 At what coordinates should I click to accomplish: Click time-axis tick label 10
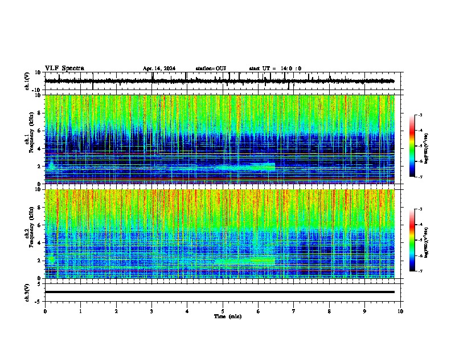pos(400,311)
